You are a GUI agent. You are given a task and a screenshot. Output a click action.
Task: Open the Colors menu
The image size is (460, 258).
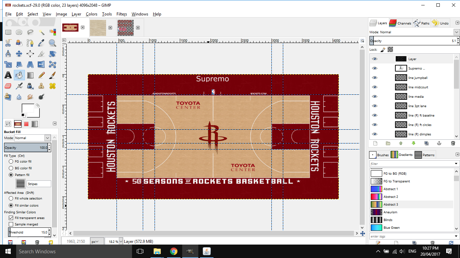pos(91,14)
